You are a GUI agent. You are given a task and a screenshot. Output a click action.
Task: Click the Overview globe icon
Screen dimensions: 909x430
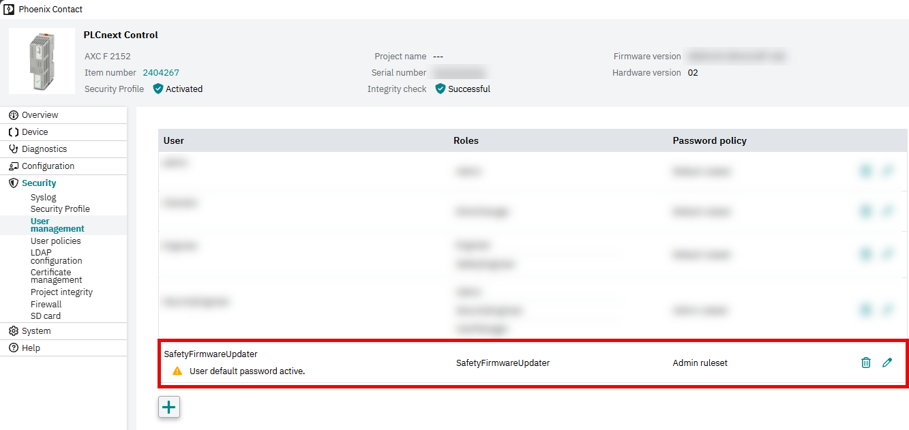coord(14,115)
